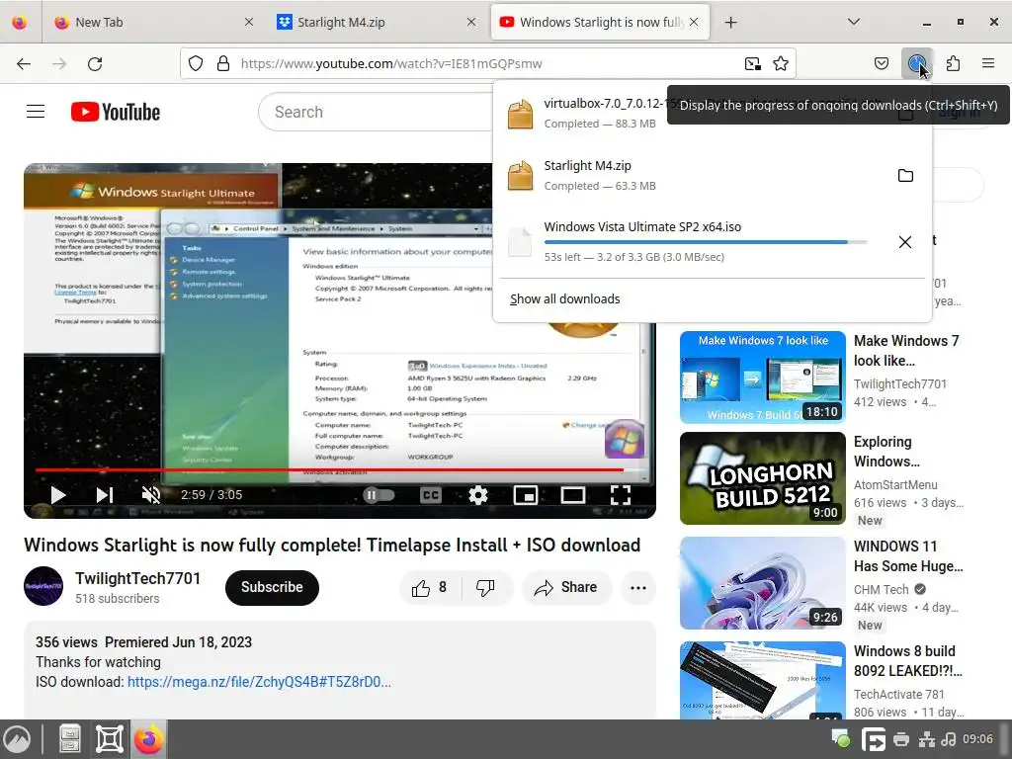The height and width of the screenshot is (759, 1012).
Task: Cancel the Windows Vista ISO download
Action: tap(905, 242)
